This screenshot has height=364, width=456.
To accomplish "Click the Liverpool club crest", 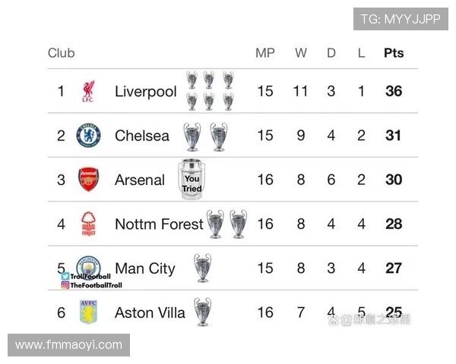I will click(x=88, y=92).
